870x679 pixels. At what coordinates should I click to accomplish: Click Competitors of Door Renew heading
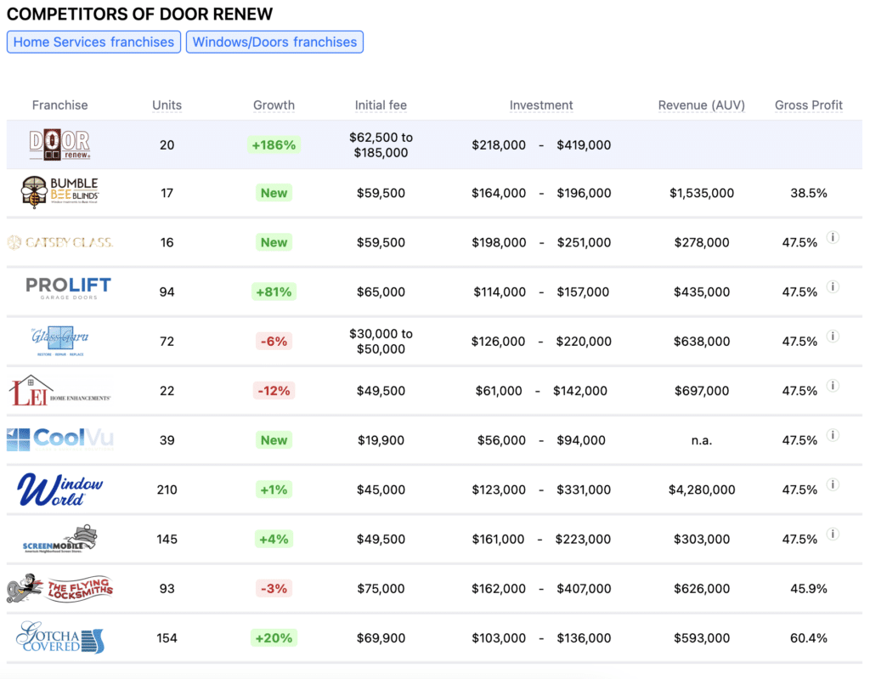(140, 14)
